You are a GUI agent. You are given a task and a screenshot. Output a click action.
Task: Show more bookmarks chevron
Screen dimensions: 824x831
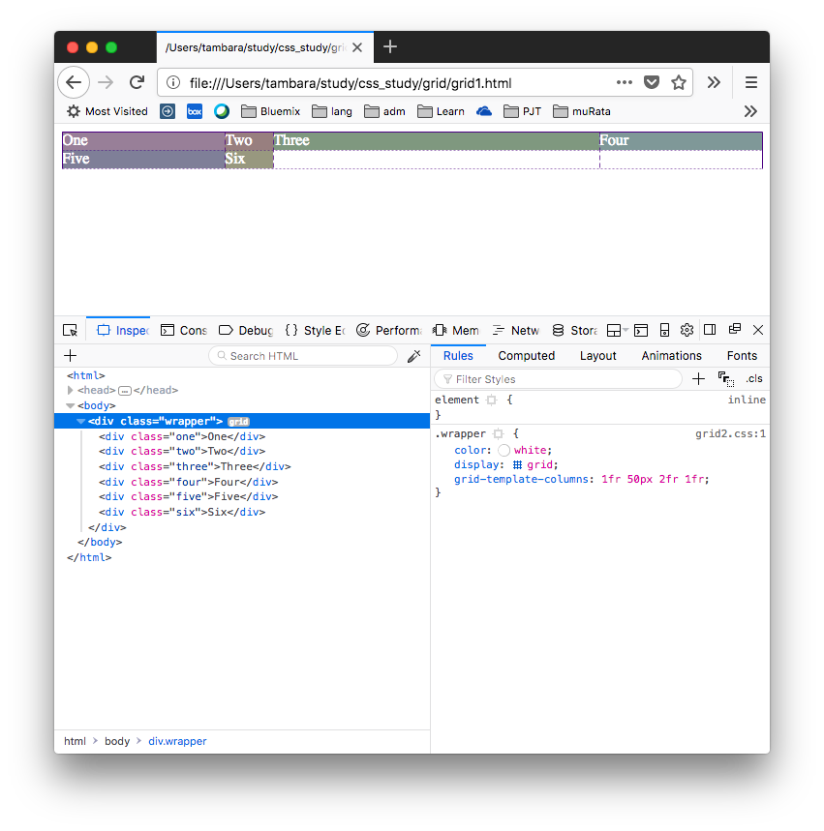click(x=750, y=112)
